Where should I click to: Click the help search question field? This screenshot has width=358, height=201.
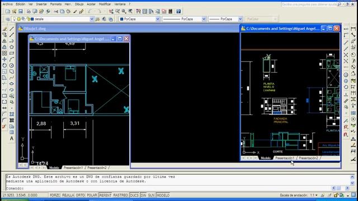pyautogui.click(x=309, y=4)
